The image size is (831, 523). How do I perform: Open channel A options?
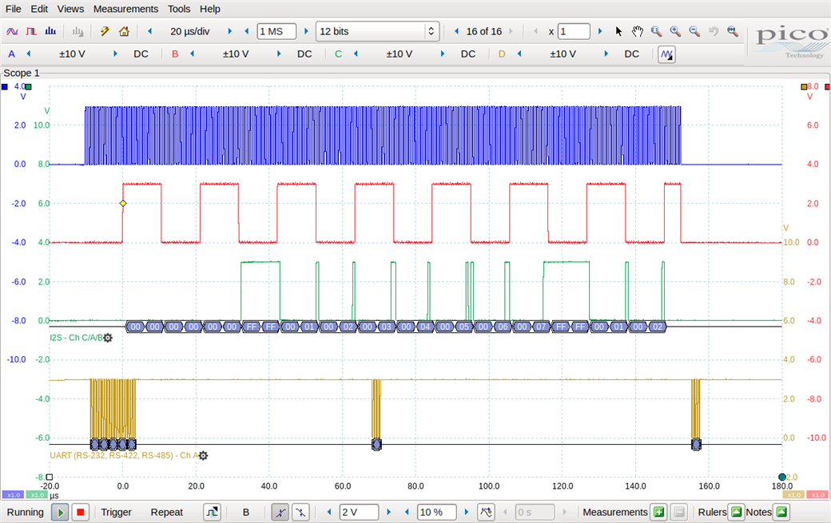point(12,54)
